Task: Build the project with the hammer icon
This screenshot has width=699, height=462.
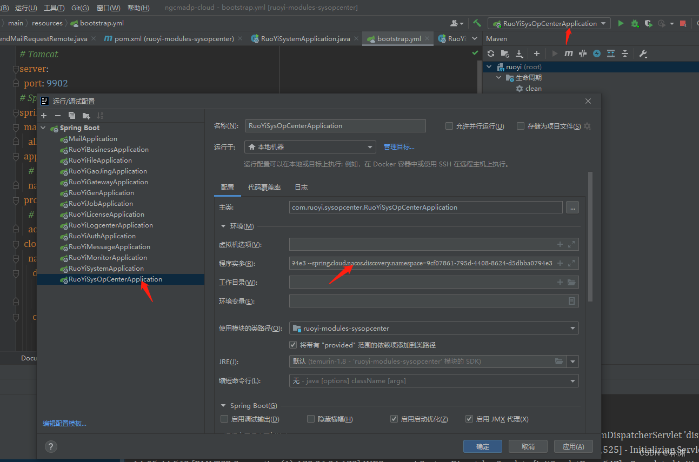Action: click(x=477, y=23)
